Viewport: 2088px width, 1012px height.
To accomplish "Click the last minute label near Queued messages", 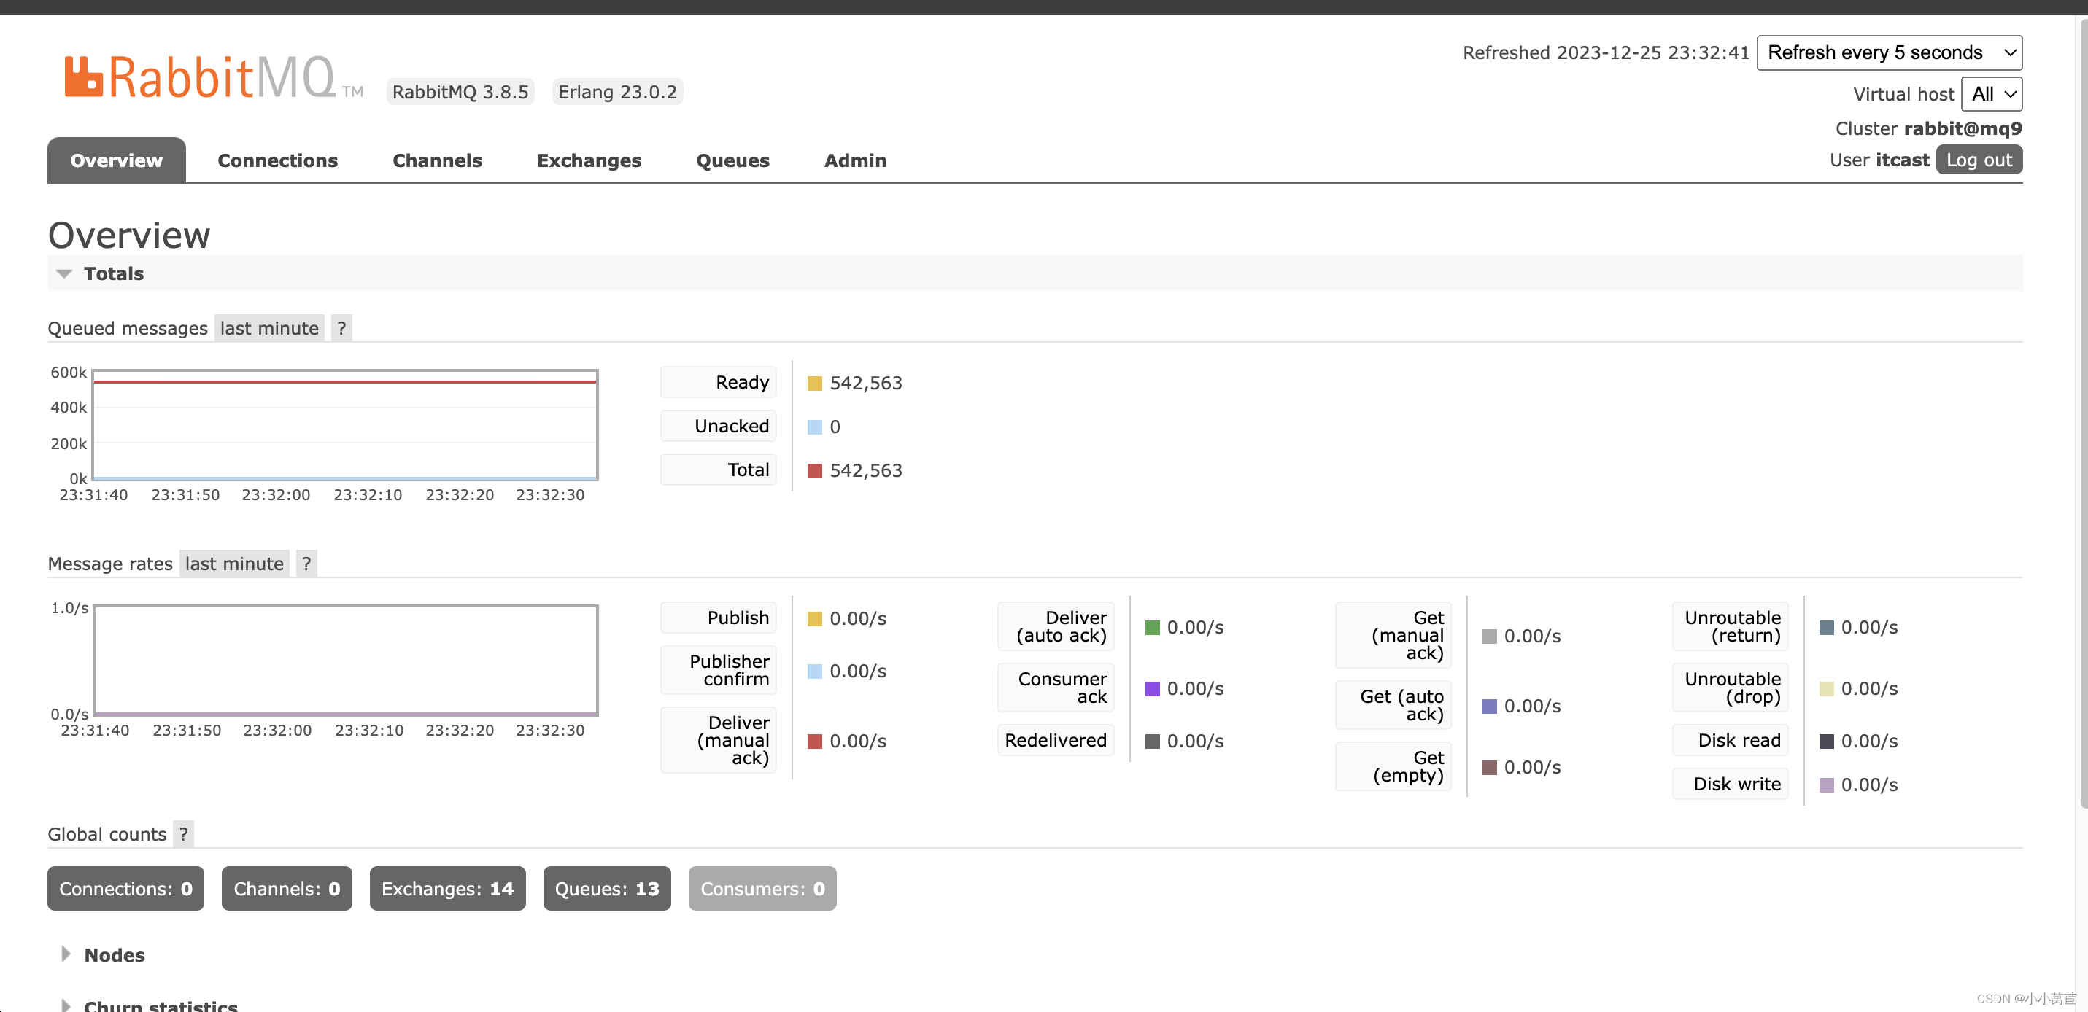I will pyautogui.click(x=269, y=327).
